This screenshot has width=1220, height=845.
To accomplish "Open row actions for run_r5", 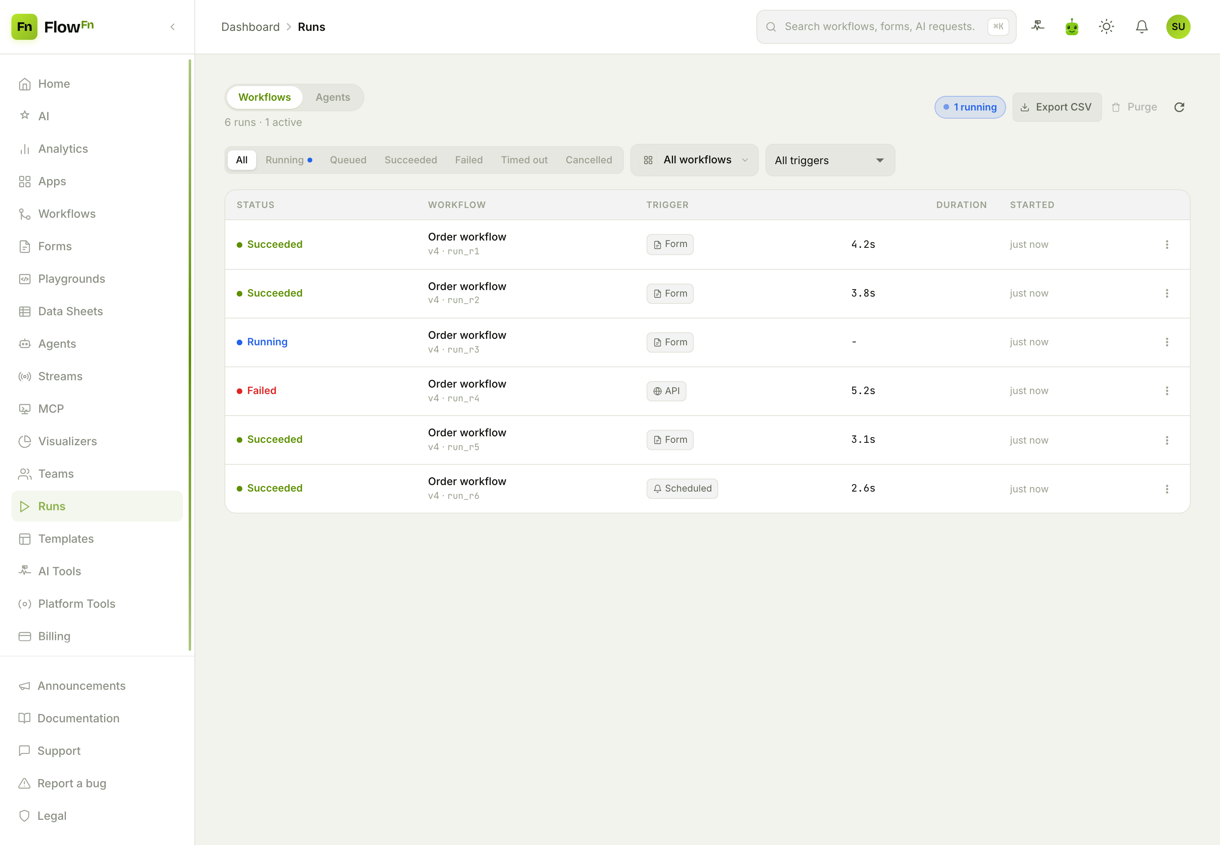I will 1166,440.
